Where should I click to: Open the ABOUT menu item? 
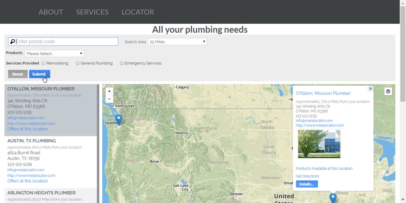[51, 12]
